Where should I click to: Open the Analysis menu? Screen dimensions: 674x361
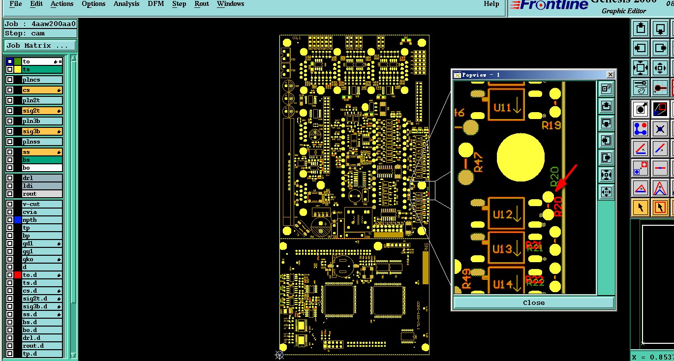(126, 3)
